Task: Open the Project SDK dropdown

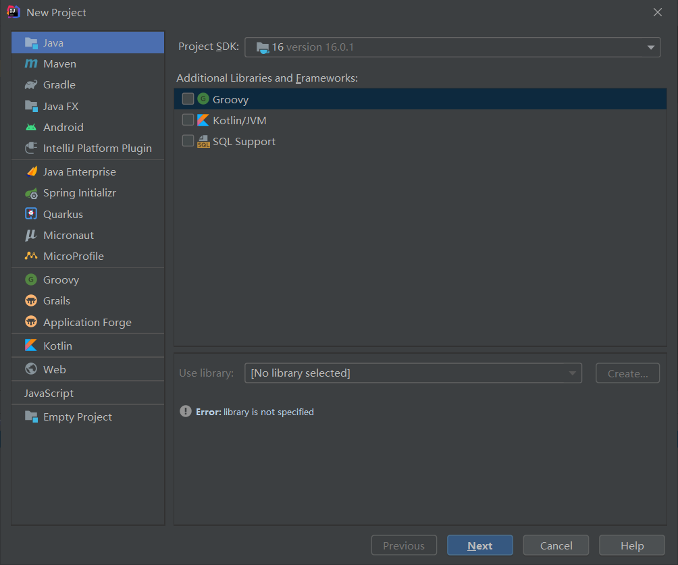Action: (x=650, y=47)
